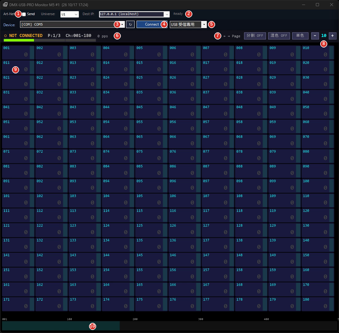Select the channel 077 cell
The width and height of the screenshot is (339, 333).
click(218, 156)
